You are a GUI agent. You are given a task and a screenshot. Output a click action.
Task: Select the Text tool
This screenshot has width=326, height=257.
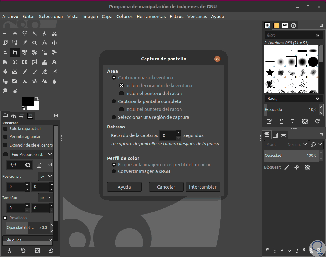(x=54, y=62)
